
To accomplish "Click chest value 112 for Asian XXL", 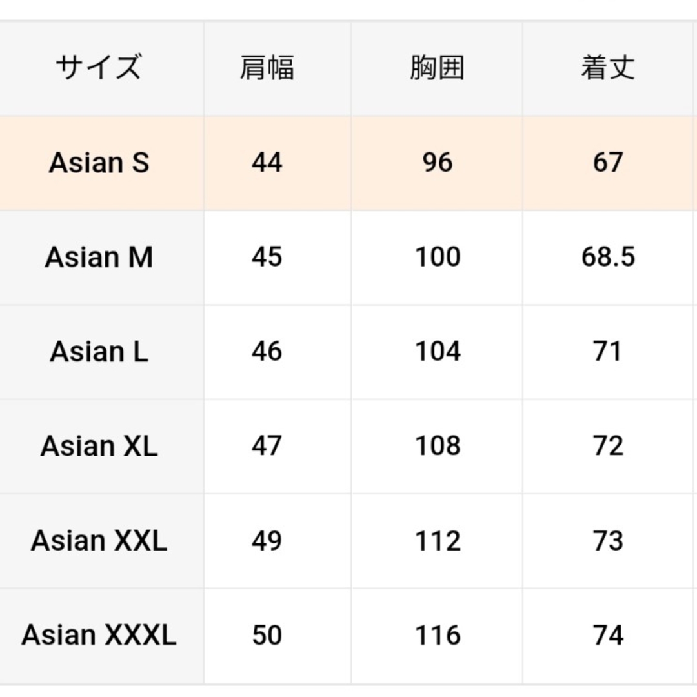I will click(438, 541).
